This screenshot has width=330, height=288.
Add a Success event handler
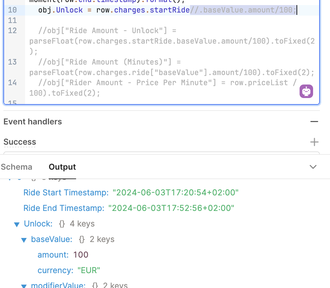click(x=314, y=142)
